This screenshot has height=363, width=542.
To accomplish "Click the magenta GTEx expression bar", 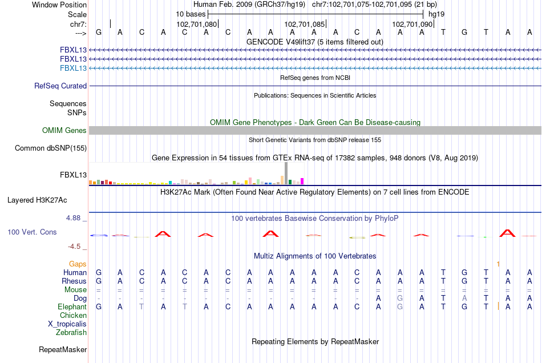I will coord(302,181).
